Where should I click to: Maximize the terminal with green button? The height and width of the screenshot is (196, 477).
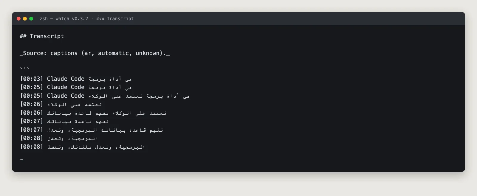coord(31,18)
